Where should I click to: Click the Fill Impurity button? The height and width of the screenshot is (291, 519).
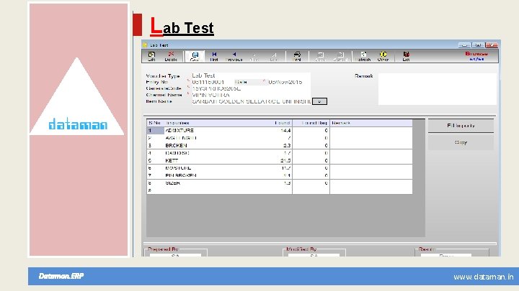point(461,126)
